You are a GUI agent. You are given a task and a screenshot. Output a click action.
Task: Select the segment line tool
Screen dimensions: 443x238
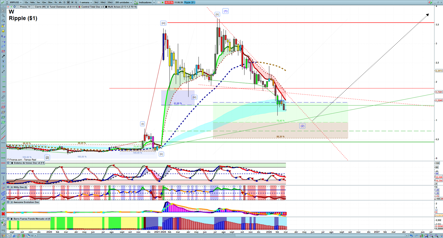3,72
